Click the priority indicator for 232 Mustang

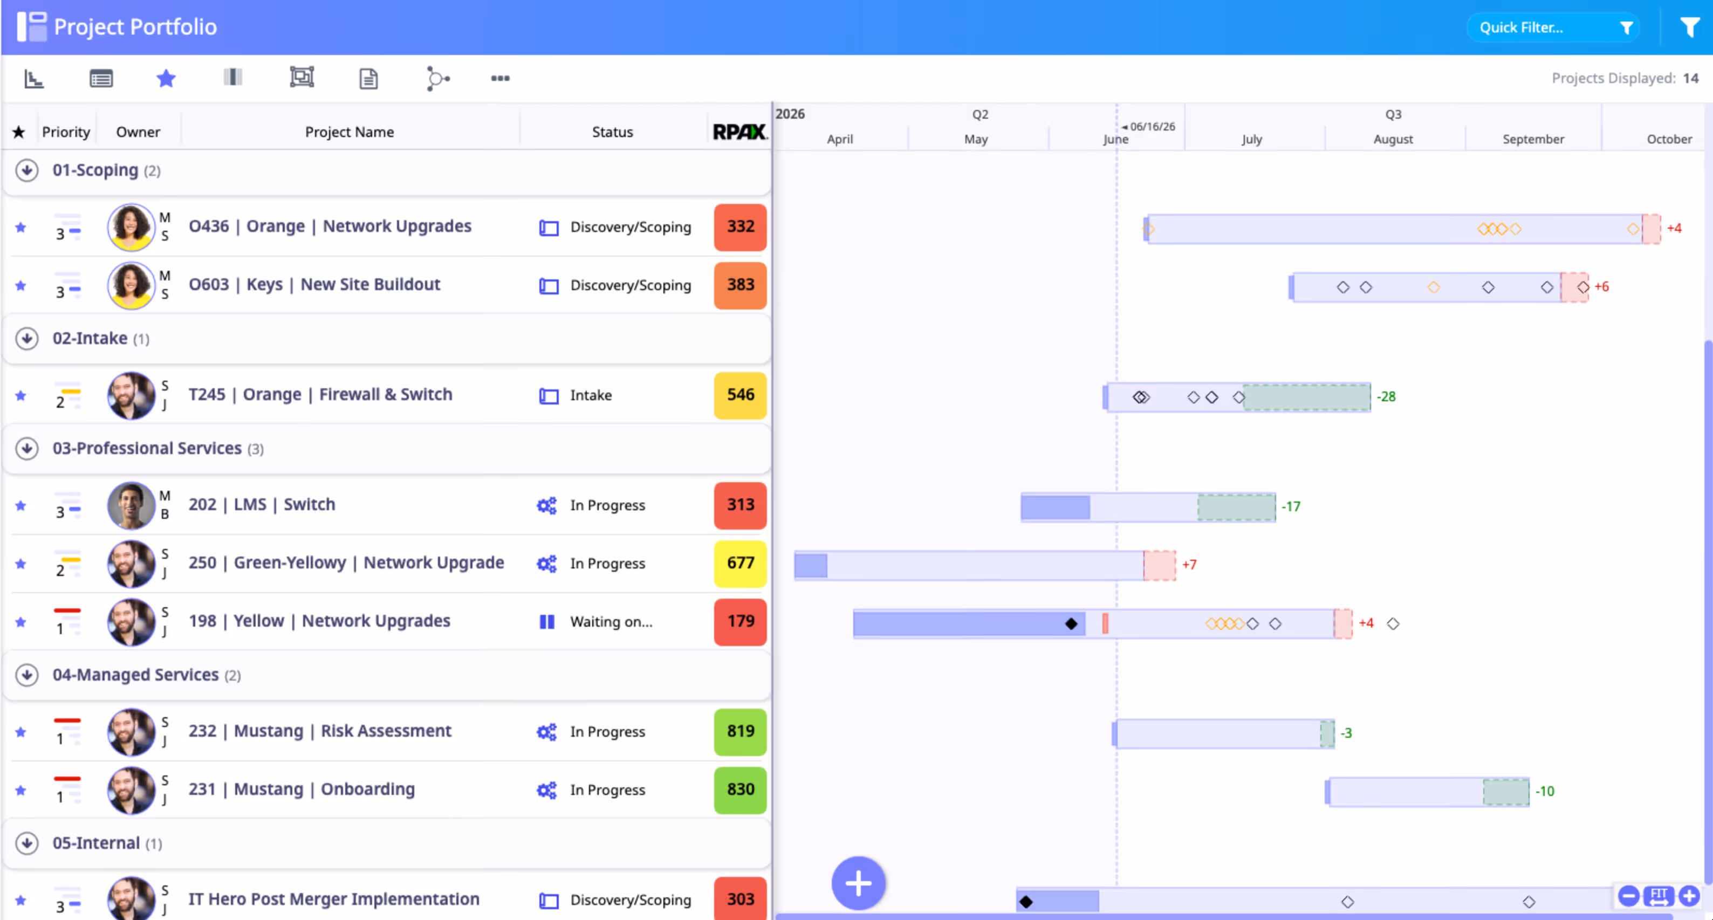[66, 732]
